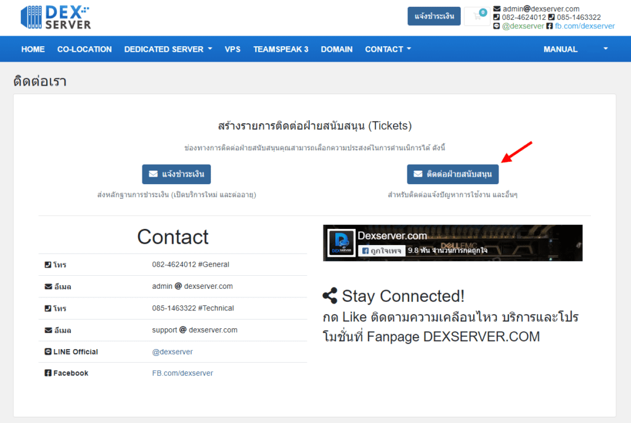Click phone icon in the #Technical row
Screen dimensions: 631x423
click(x=48, y=308)
